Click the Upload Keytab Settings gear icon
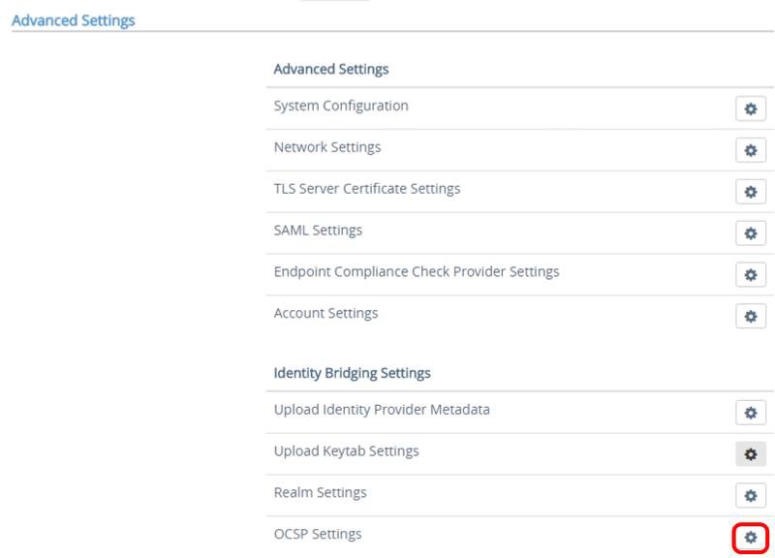The width and height of the screenshot is (775, 558). pos(751,451)
